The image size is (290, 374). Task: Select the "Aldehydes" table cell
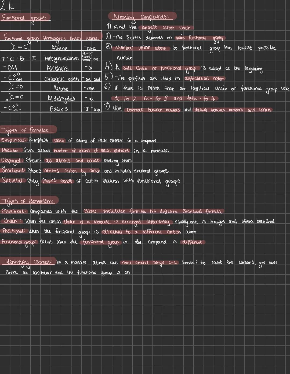tap(61, 99)
